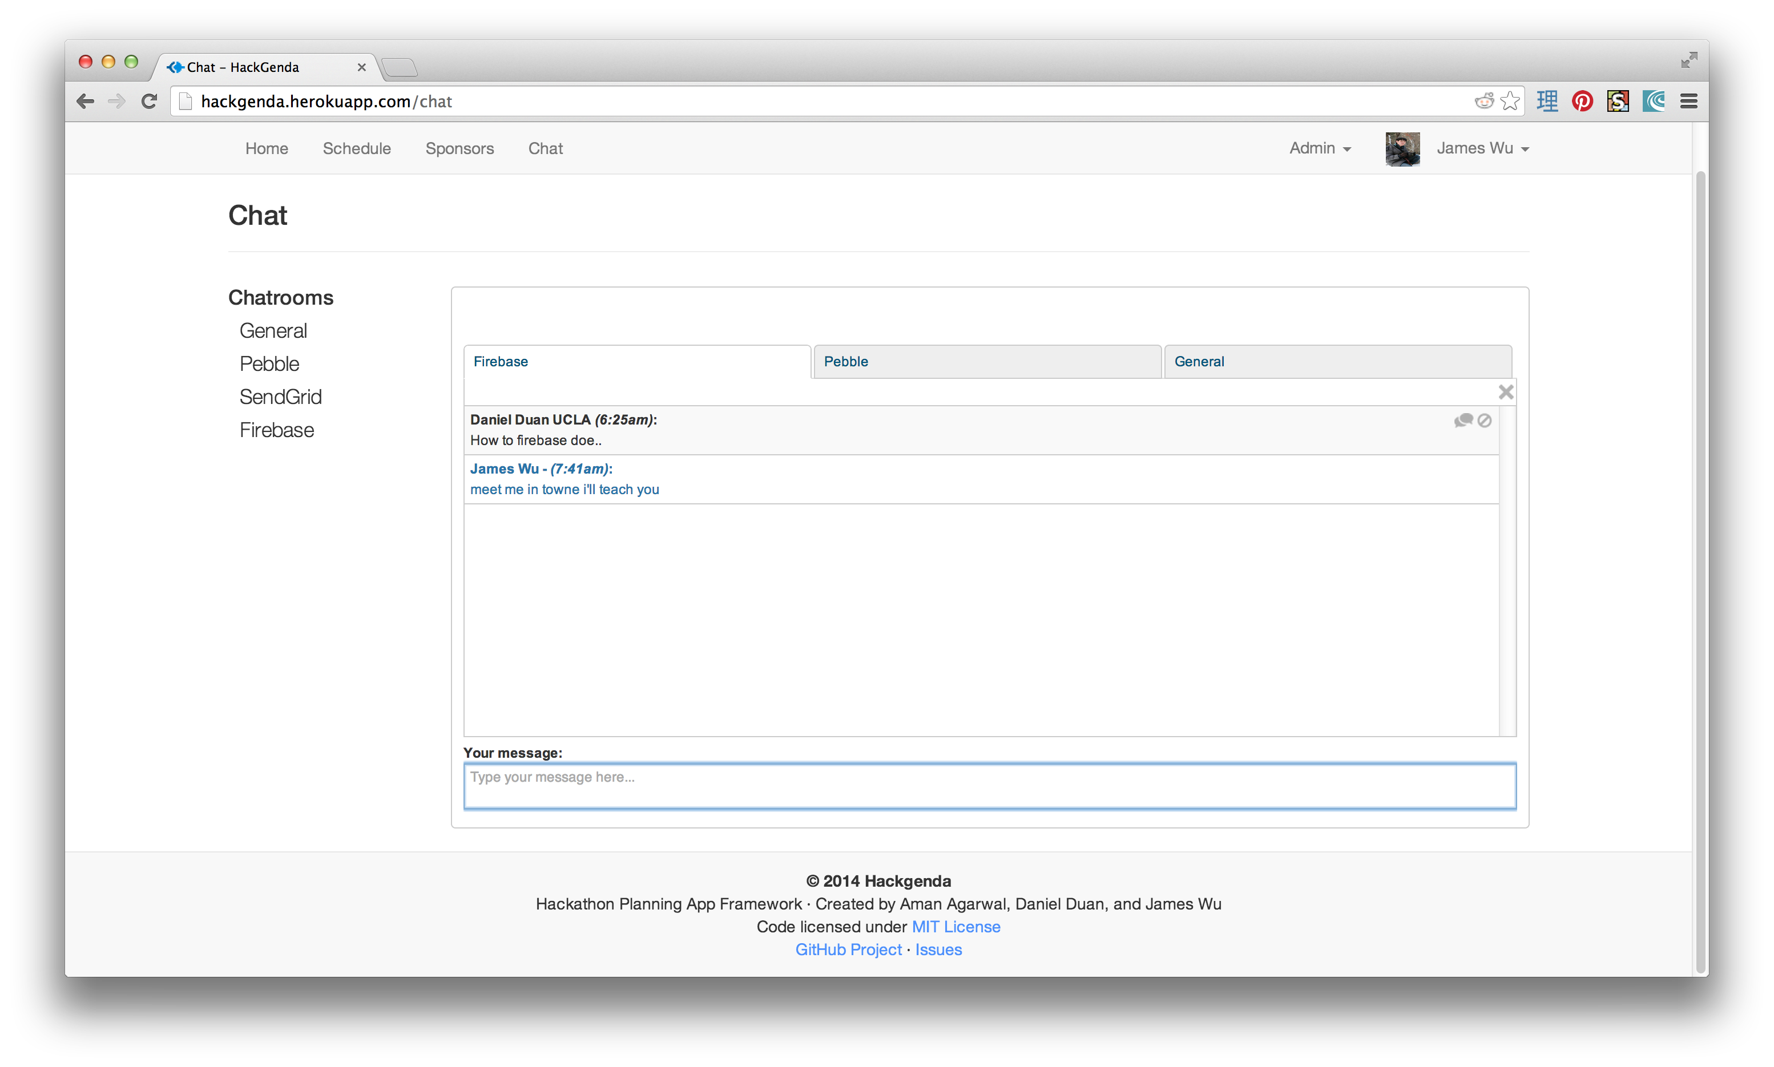Click the '© 2014 Hackgenda' footer text
This screenshot has width=1774, height=1067.
click(x=878, y=881)
